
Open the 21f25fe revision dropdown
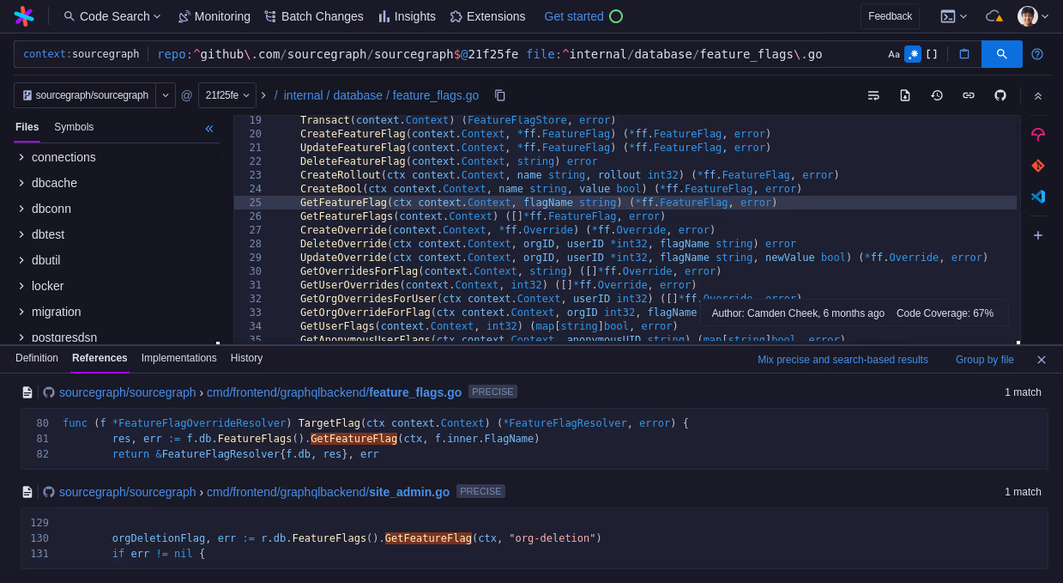pyautogui.click(x=227, y=95)
